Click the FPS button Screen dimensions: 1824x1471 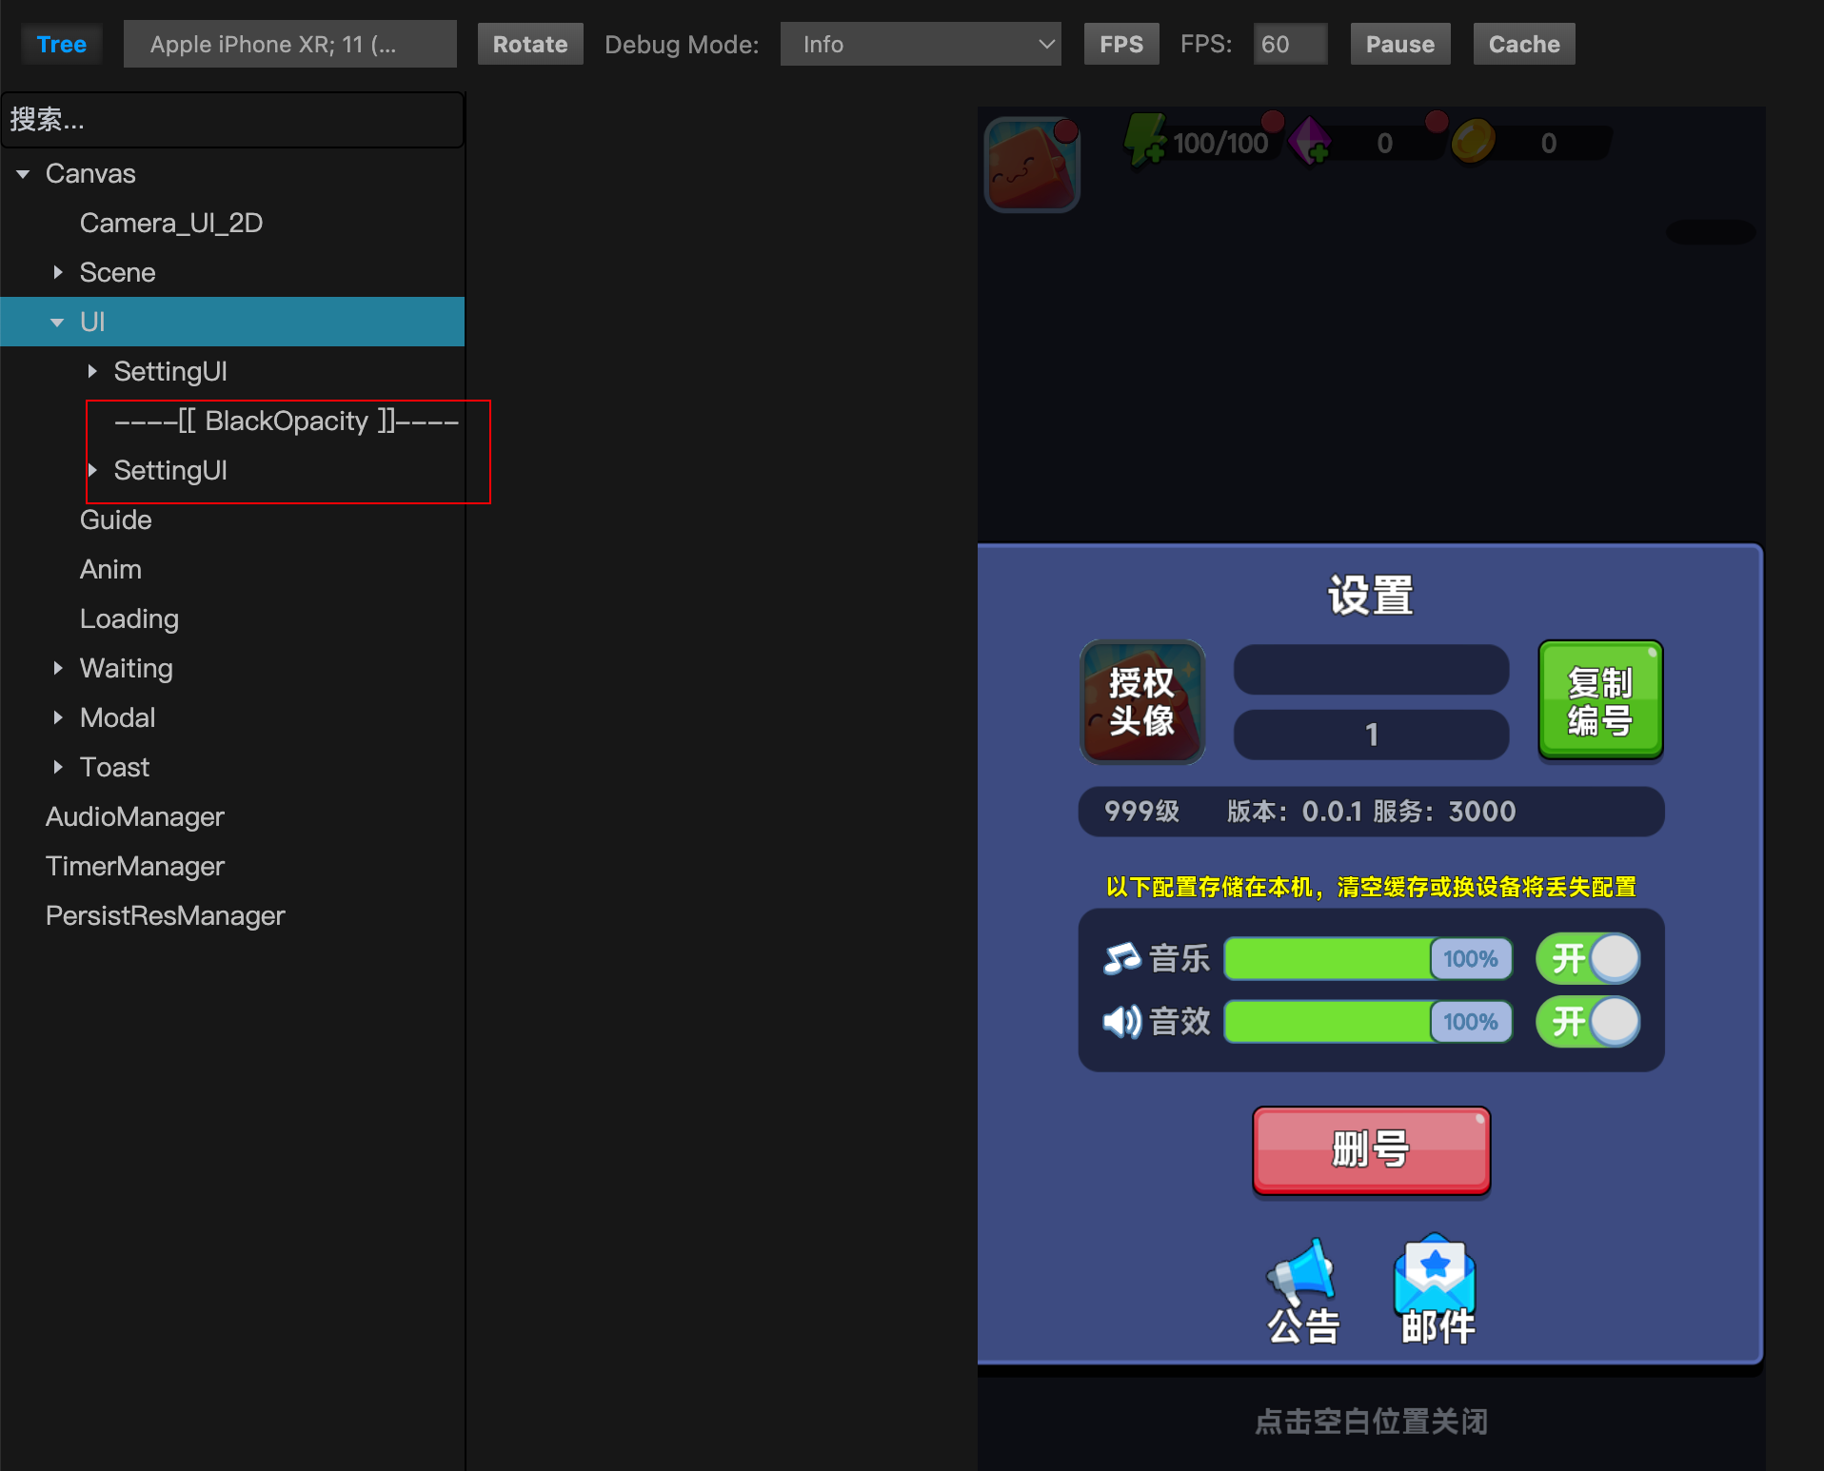click(x=1121, y=45)
